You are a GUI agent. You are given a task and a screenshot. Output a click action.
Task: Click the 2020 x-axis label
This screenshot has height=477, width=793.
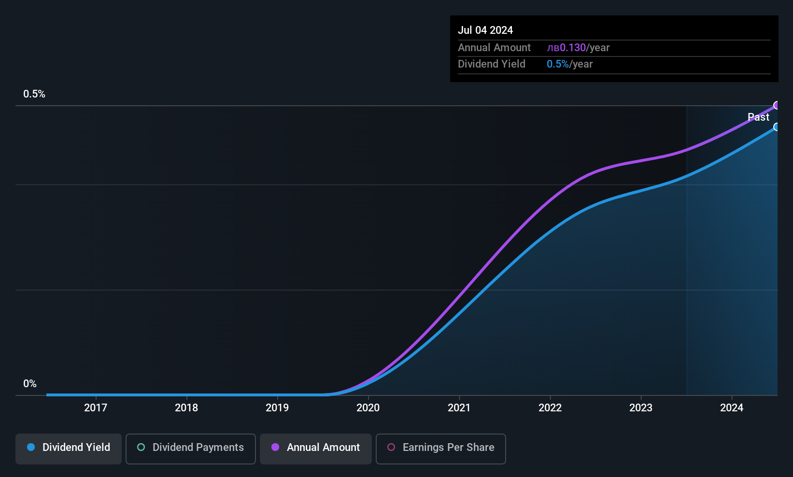click(x=368, y=407)
